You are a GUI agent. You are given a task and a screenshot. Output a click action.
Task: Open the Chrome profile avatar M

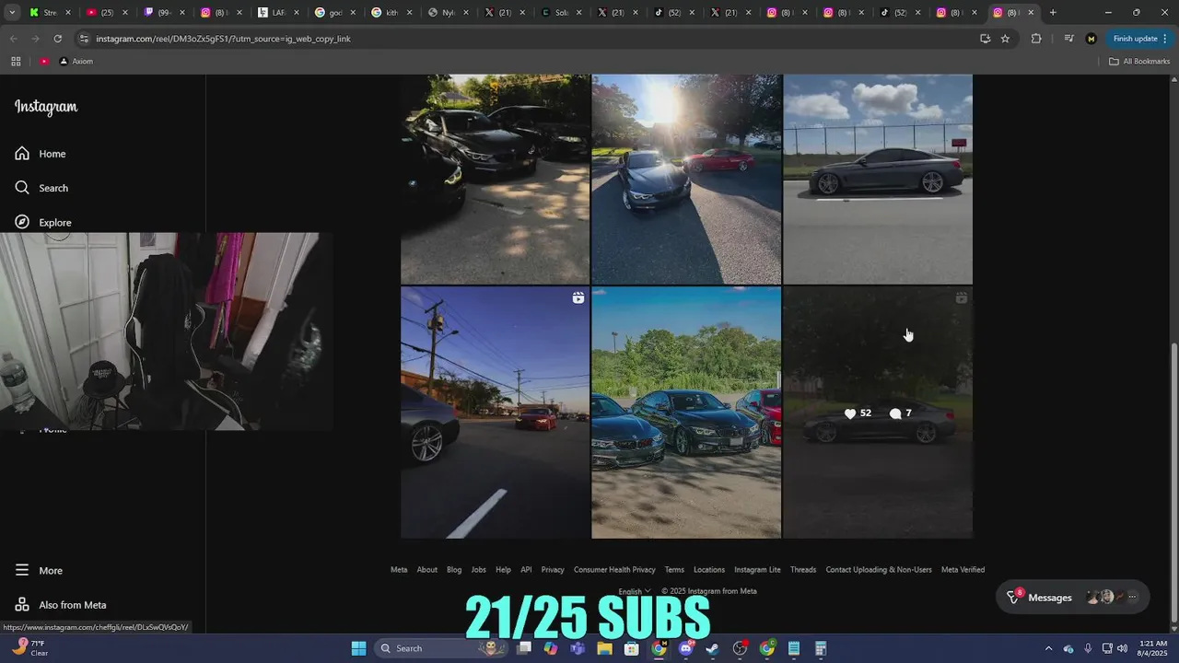coord(1091,39)
